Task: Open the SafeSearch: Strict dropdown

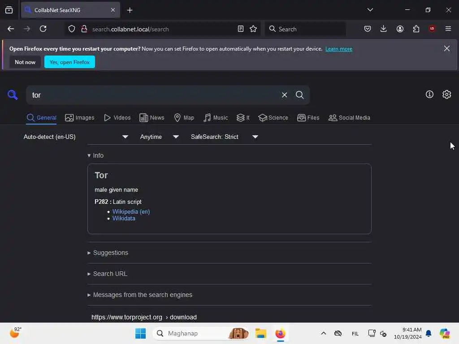Action: coord(224,137)
